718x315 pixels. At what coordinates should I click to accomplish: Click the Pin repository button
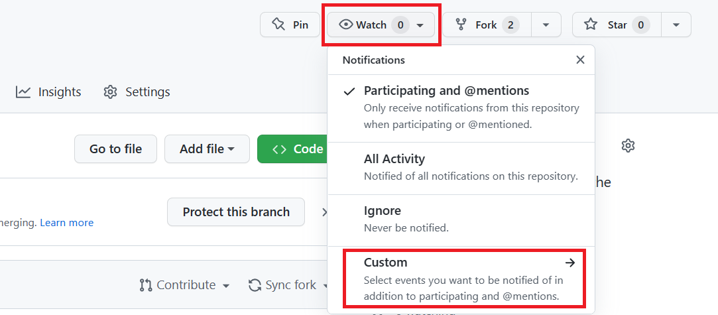click(x=290, y=25)
